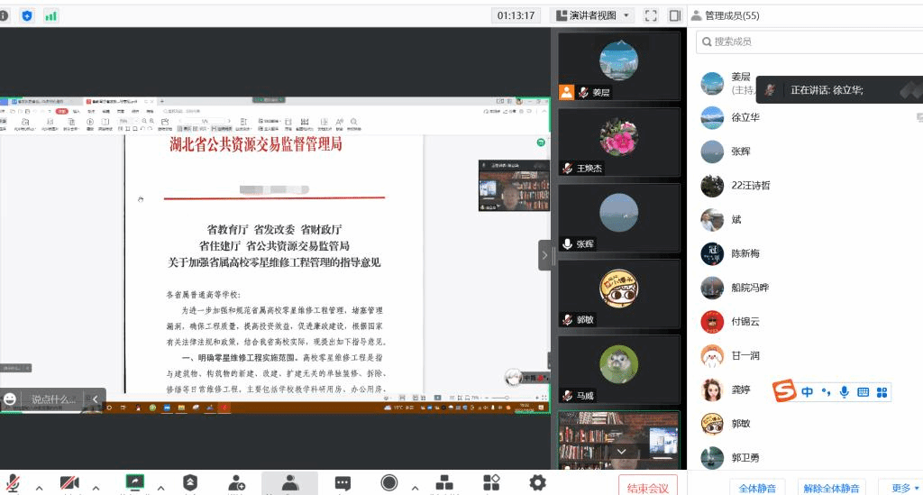Expand the camera options arrow
This screenshot has height=495, width=923.
pyautogui.click(x=96, y=488)
